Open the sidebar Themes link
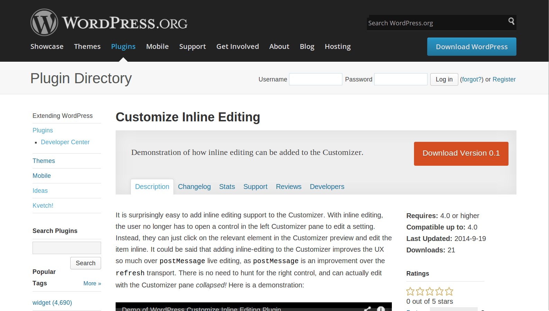 point(44,161)
